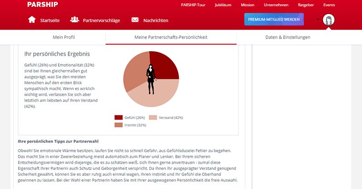Click the Gefühl (26%) legend swatch
This screenshot has height=189, width=362.
click(119, 117)
